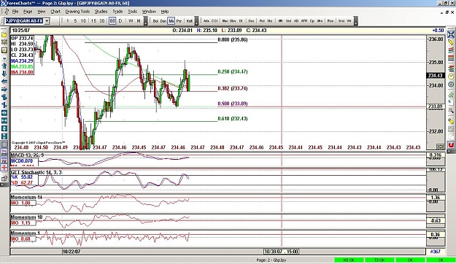Viewport: 456px width, 264px height.
Task: Expand the overlay studies toolbar overflow arrow
Action: pos(196,21)
